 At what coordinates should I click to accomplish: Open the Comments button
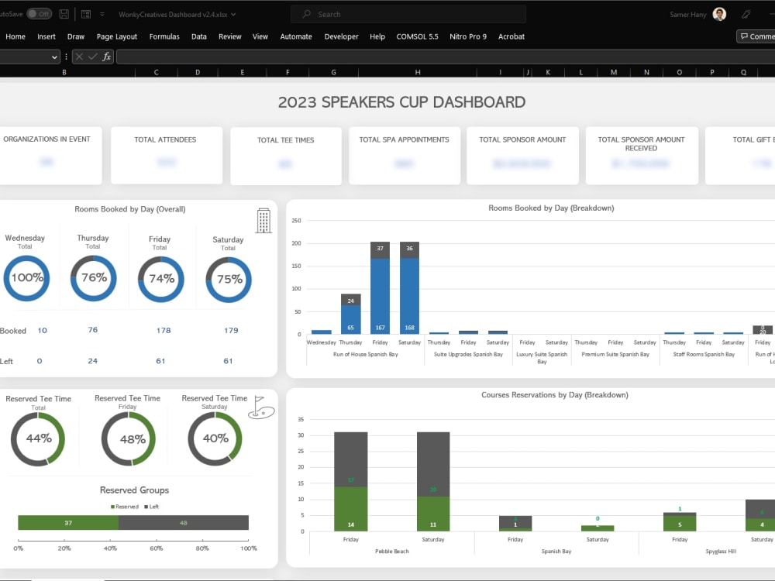point(756,36)
